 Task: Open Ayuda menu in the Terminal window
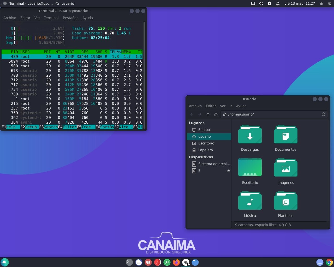coord(87,18)
